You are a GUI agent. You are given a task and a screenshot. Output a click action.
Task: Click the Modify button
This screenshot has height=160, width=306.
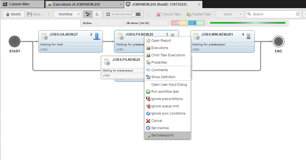14,14
